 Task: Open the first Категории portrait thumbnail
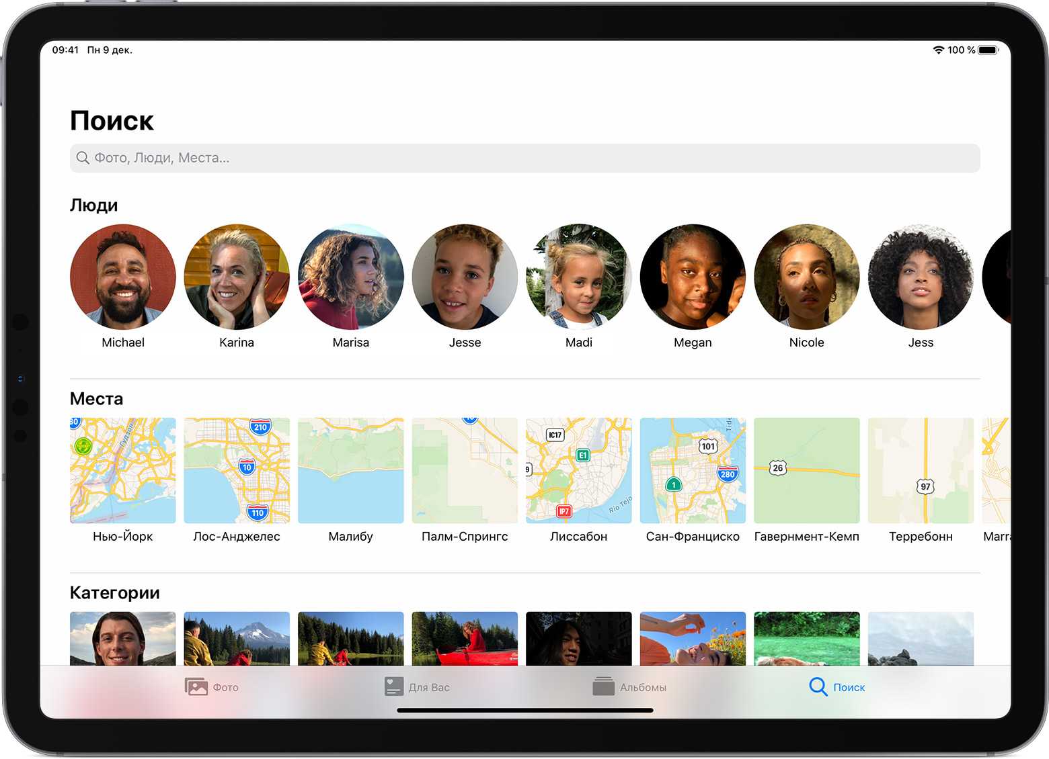coord(123,638)
